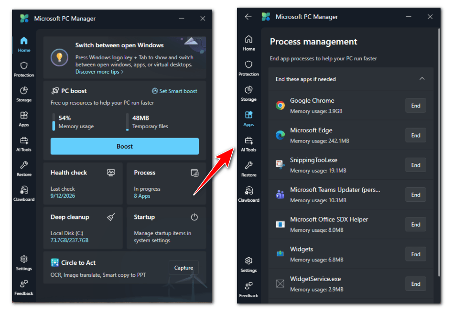
Task: Click the Widgets app icon
Action: 280,254
